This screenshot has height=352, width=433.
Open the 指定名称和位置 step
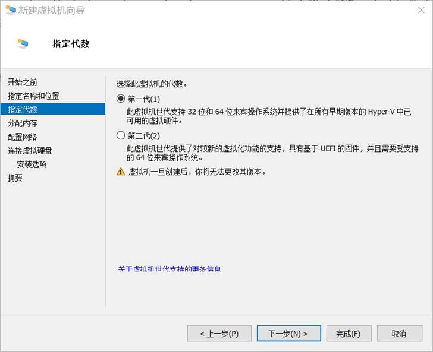coord(33,96)
